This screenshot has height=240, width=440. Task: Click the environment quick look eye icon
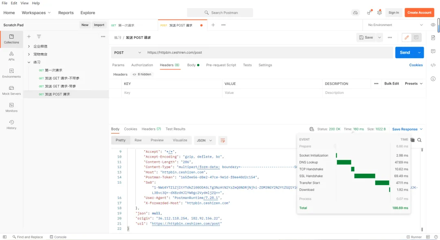coord(433,25)
